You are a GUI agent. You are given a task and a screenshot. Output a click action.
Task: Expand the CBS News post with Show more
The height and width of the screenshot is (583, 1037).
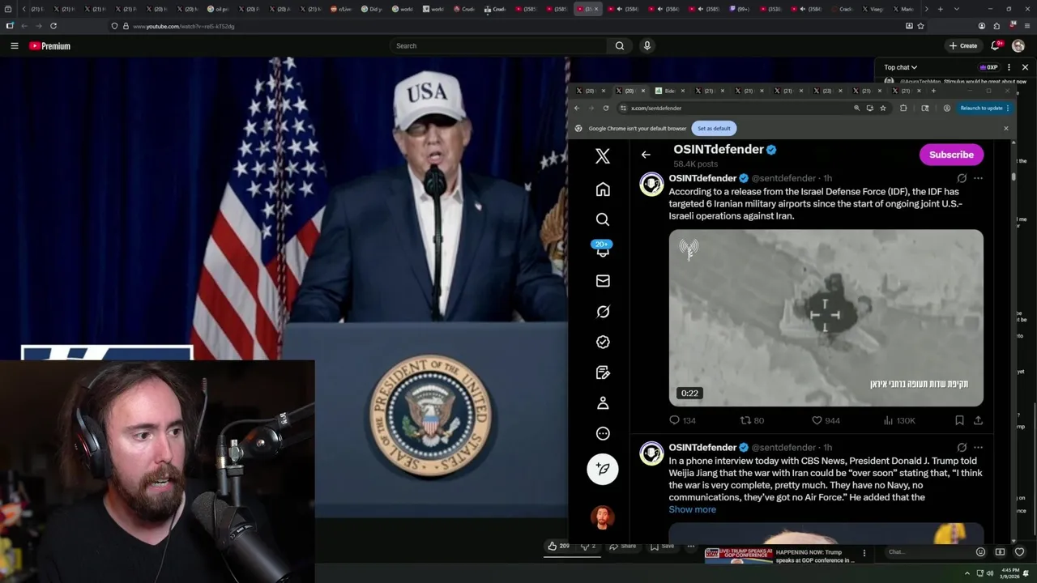coord(692,509)
